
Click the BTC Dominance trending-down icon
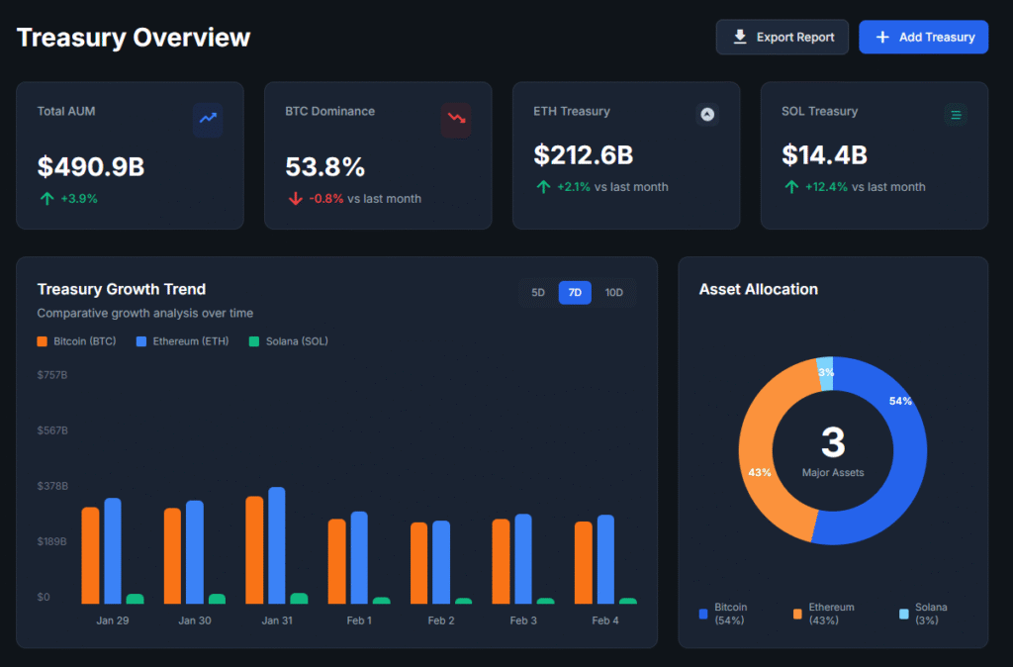pyautogui.click(x=456, y=118)
